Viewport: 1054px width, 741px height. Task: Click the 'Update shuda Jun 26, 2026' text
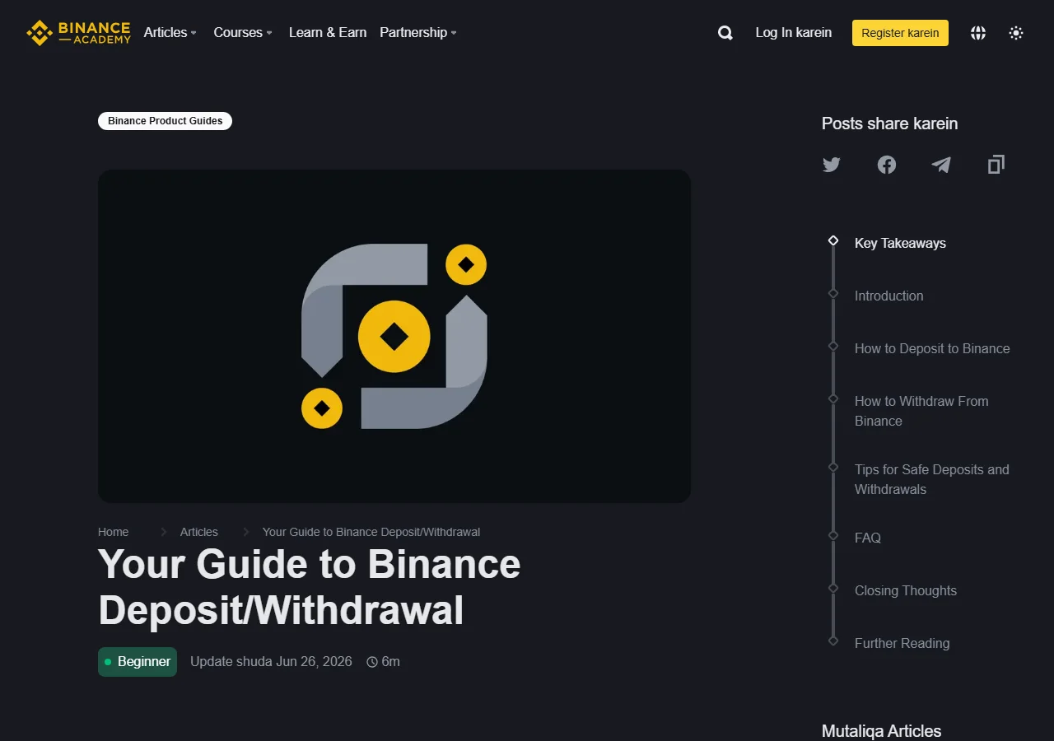coord(271,662)
